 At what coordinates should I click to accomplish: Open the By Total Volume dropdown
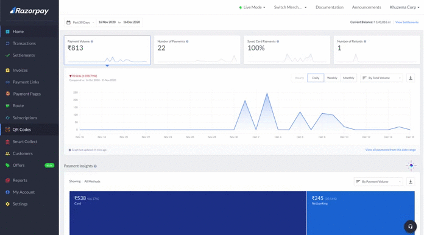(x=381, y=78)
